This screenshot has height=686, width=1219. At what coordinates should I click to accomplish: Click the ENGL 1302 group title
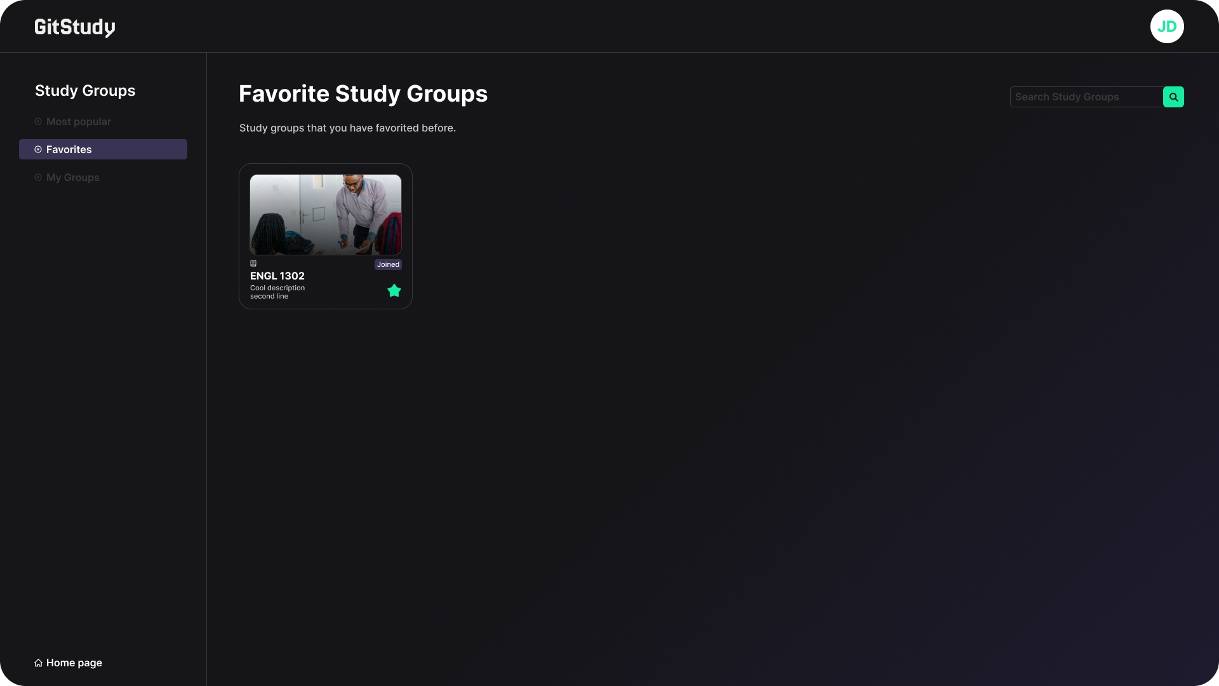pos(277,276)
